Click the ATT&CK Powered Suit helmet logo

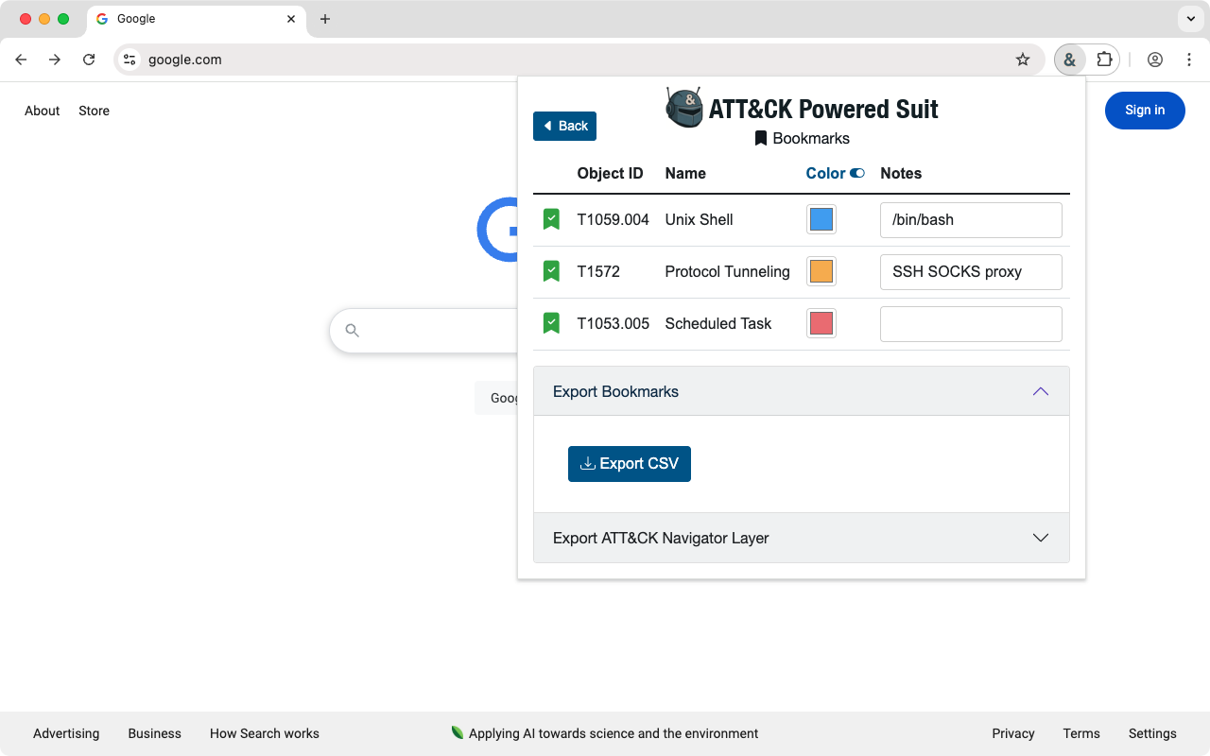683,108
